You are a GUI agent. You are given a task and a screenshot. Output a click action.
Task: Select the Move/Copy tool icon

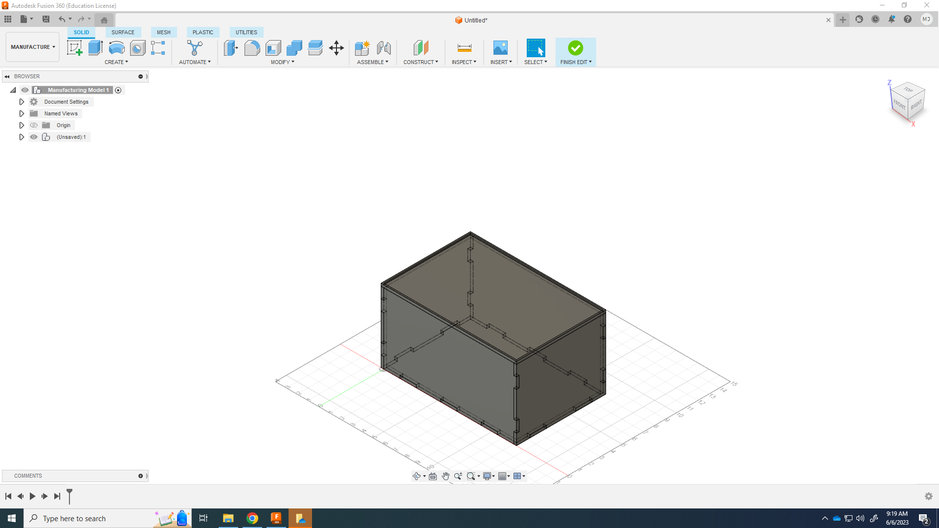[336, 48]
